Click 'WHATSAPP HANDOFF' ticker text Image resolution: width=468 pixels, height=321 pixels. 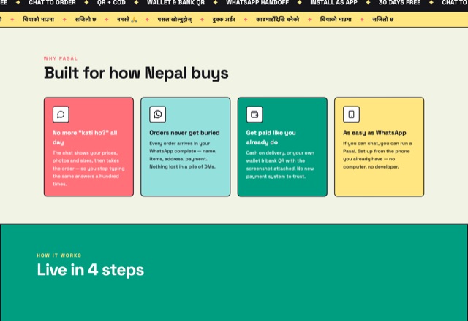pyautogui.click(x=257, y=3)
